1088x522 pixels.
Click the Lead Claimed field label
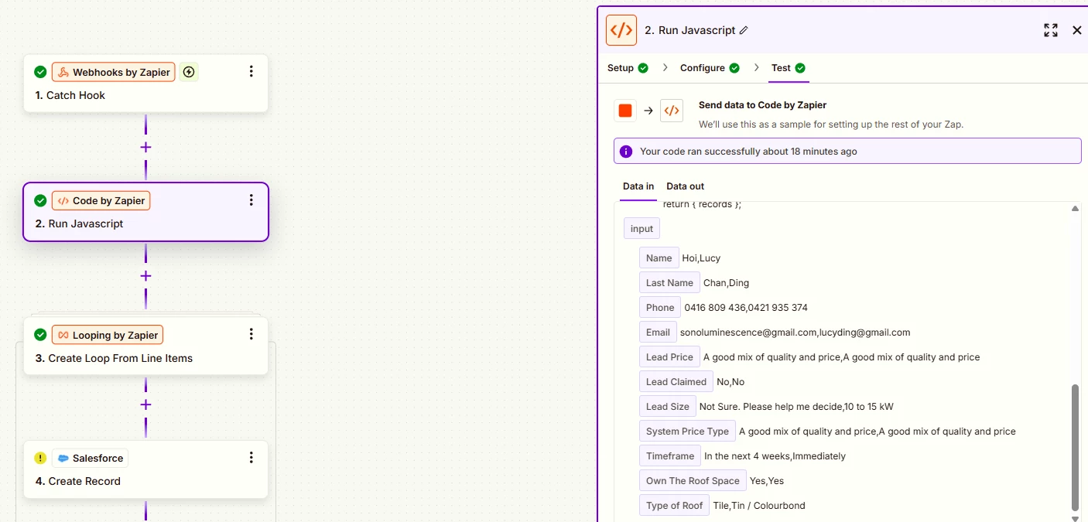(676, 381)
